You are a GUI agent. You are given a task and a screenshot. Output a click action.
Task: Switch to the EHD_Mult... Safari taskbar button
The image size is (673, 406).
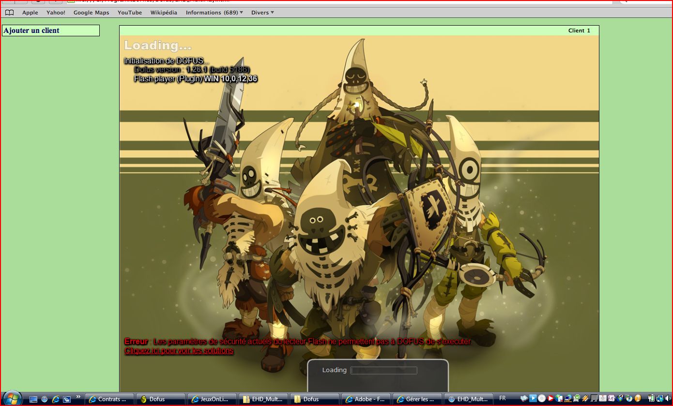(x=468, y=399)
